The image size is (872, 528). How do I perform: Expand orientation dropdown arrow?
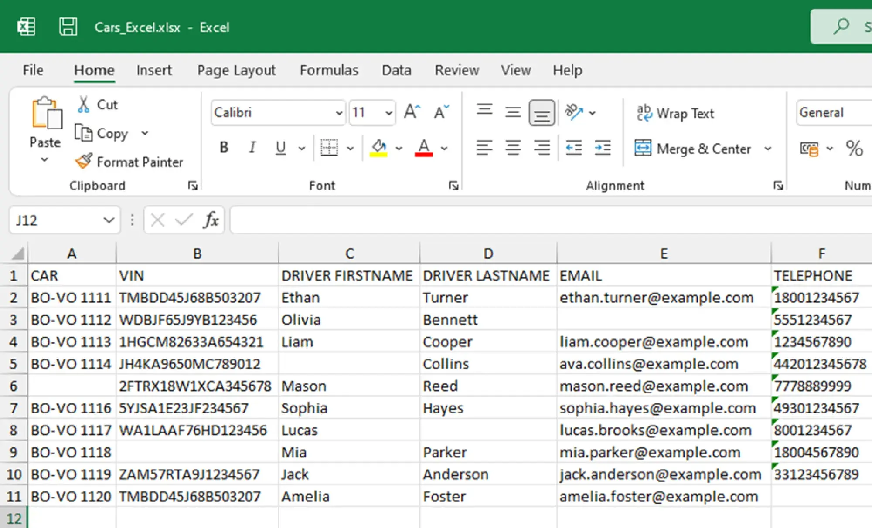[x=592, y=113]
